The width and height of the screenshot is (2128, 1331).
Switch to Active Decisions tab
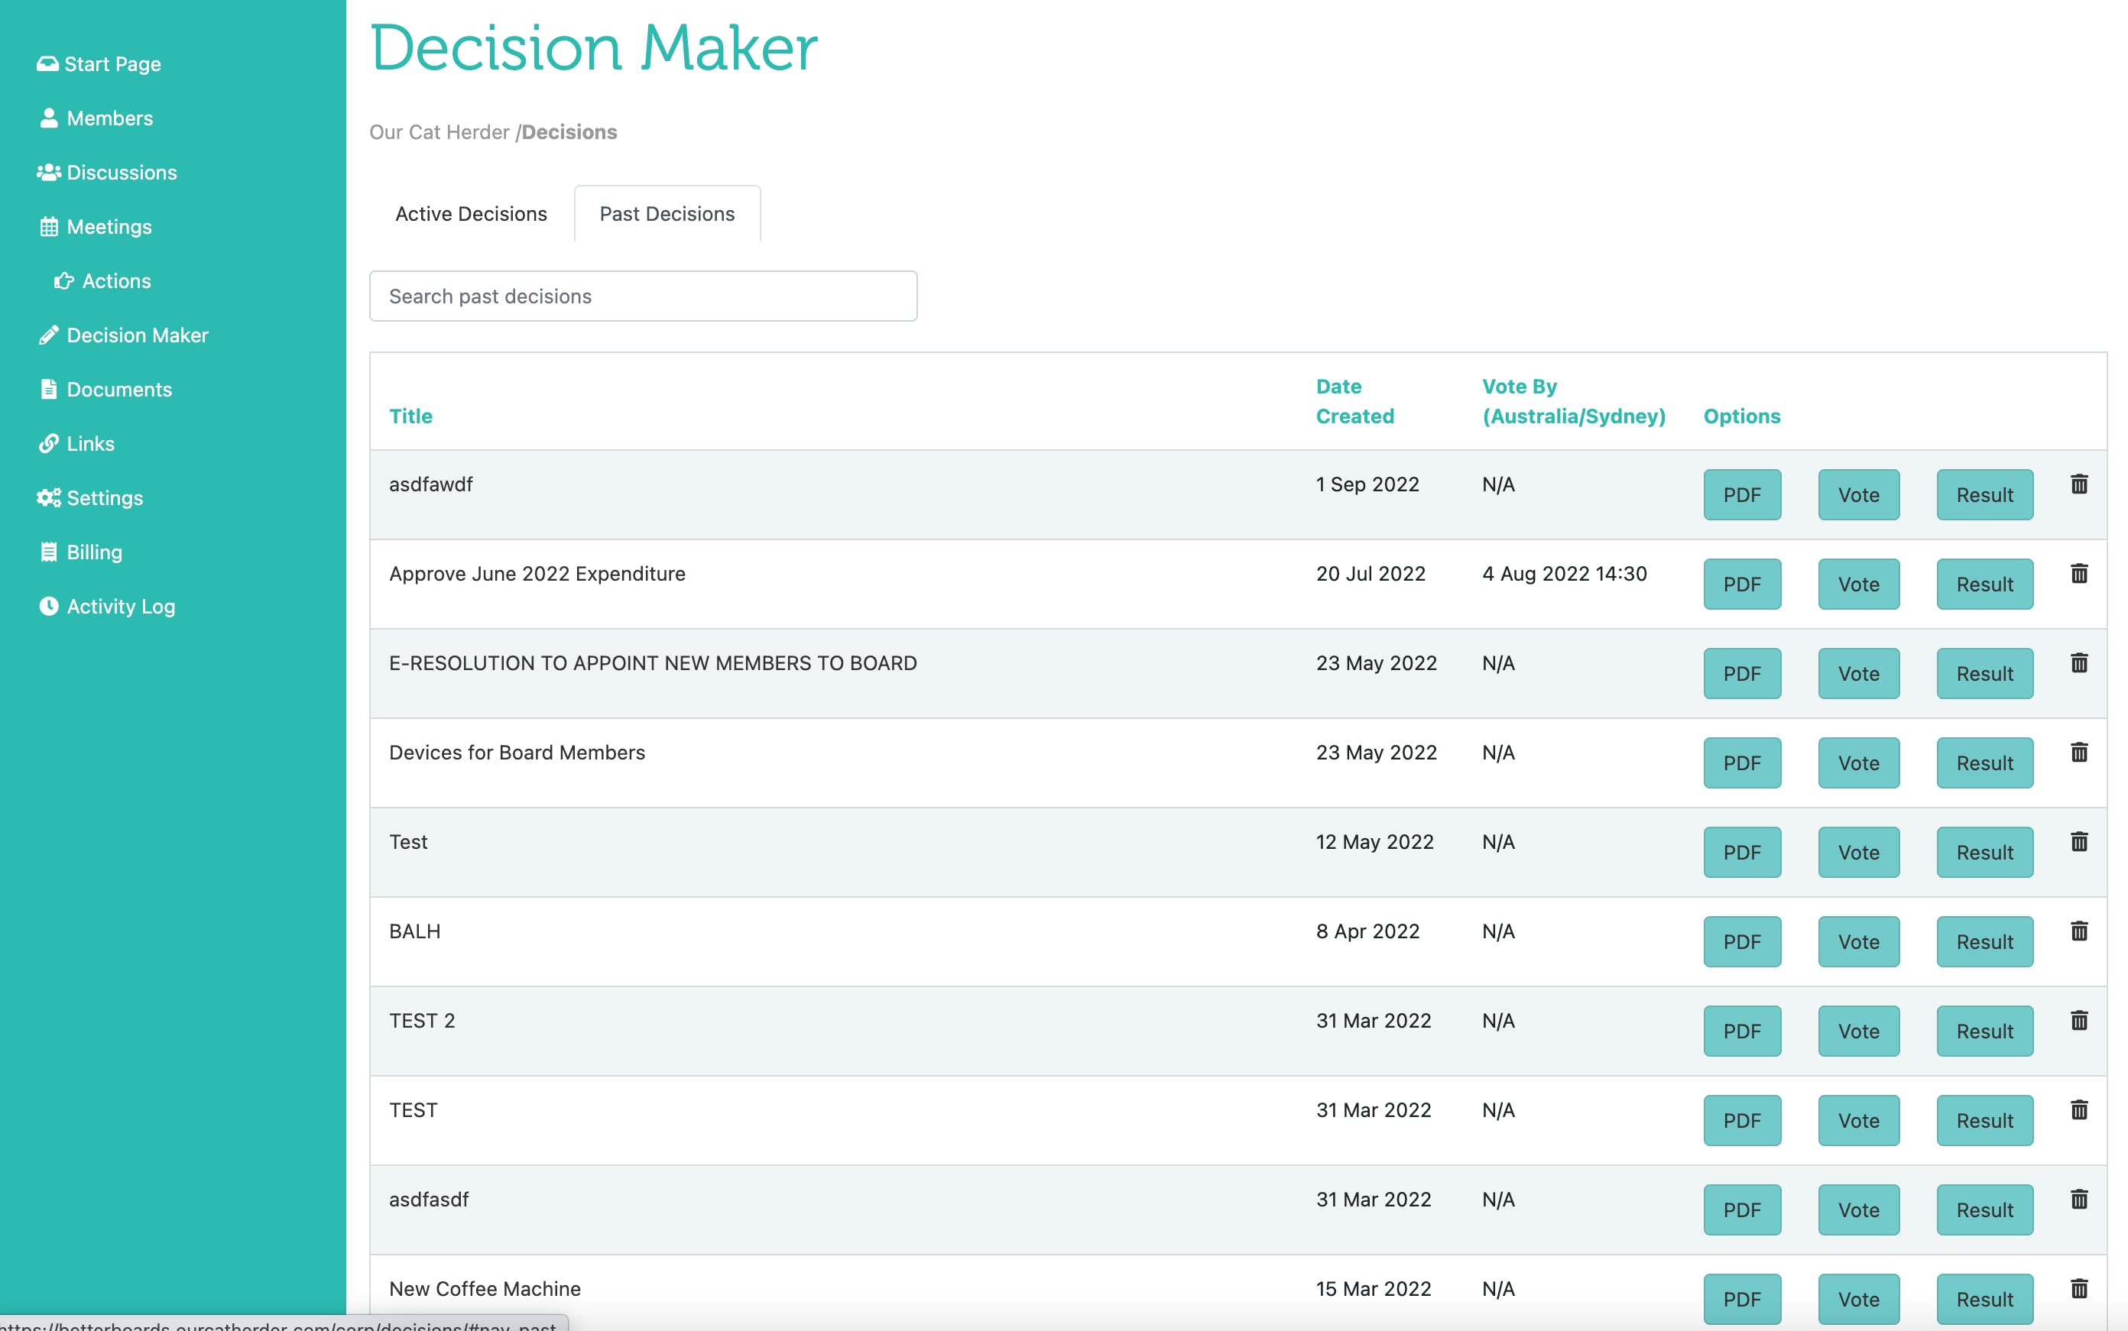pos(471,214)
